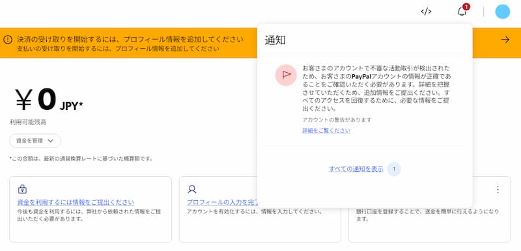Click the count bubble next to すべての通知を表示
Screen dimensions: 521x251
(394, 169)
